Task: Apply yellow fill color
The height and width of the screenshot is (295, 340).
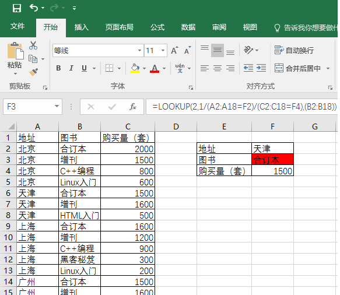Action: (135, 68)
